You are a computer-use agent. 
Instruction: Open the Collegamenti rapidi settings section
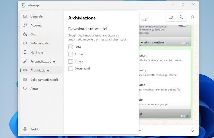pyautogui.click(x=41, y=79)
